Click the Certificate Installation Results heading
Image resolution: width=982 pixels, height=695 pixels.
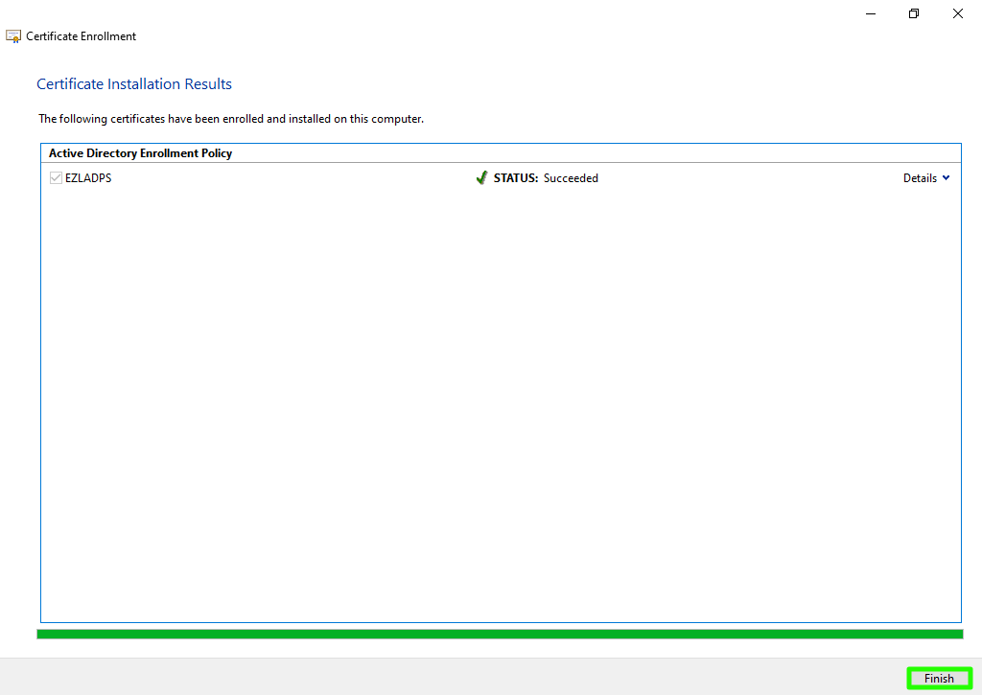click(134, 84)
